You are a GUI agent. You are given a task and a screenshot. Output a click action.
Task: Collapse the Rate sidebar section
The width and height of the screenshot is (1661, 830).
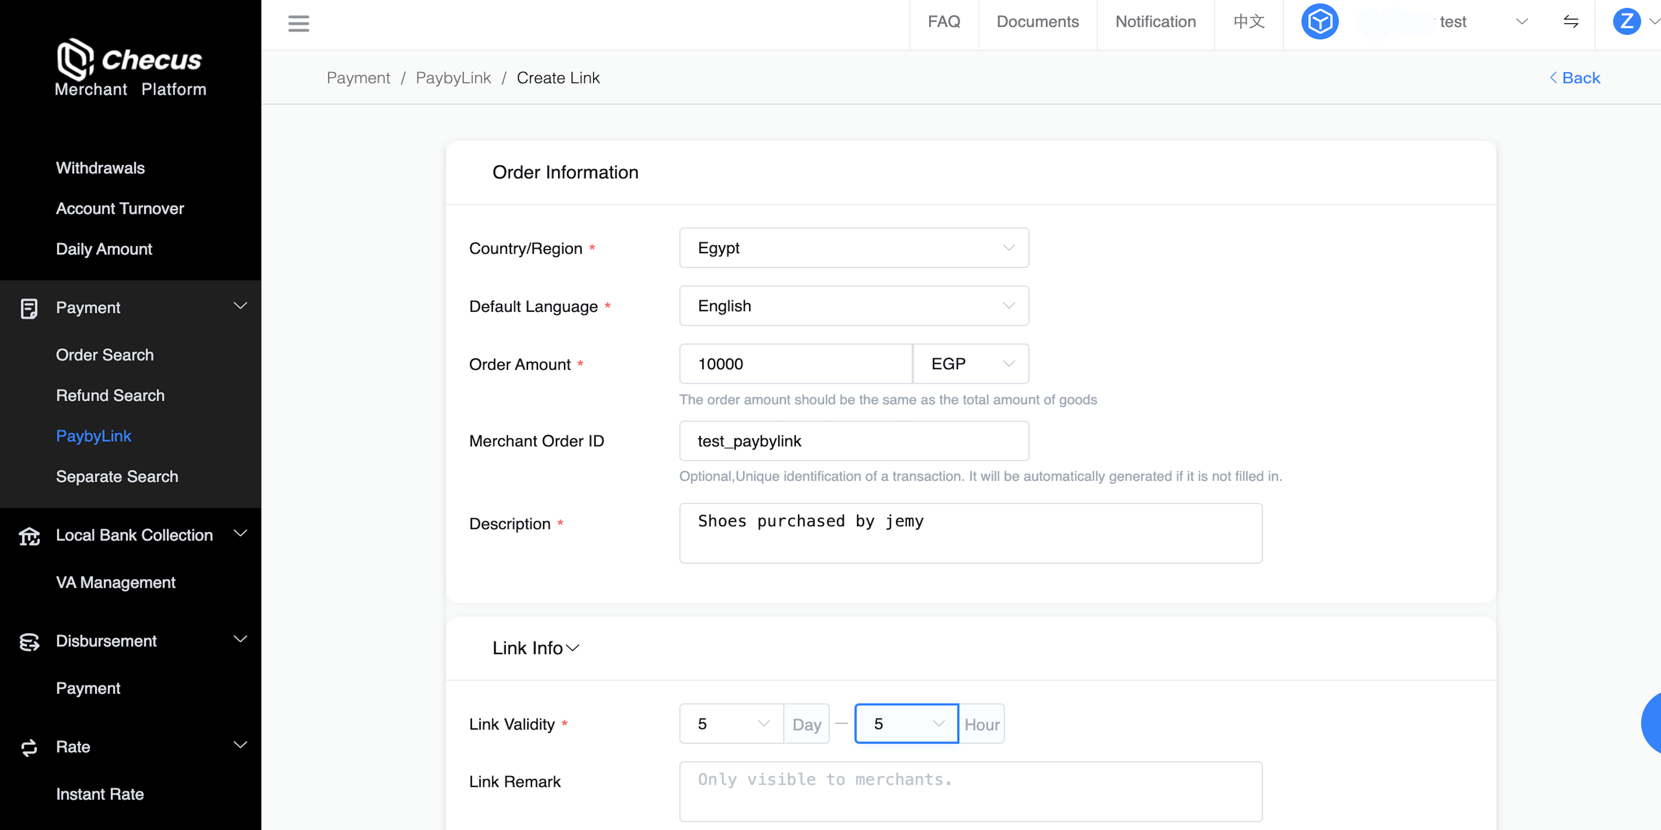pyautogui.click(x=241, y=745)
